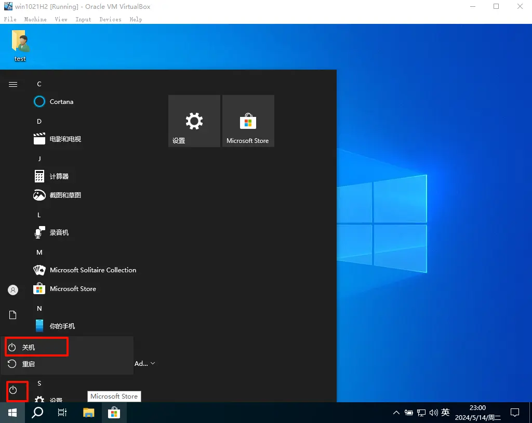Open the notification center icon
Viewport: 532px width, 423px height.
(x=515, y=413)
